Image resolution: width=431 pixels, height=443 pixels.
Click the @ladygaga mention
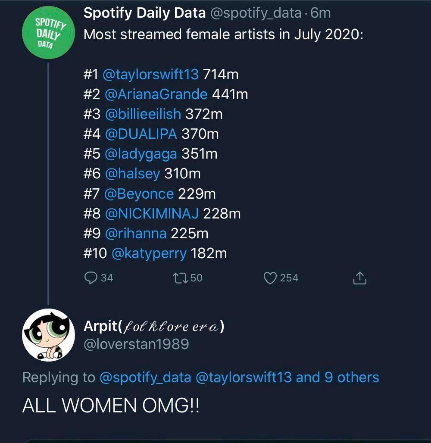tap(141, 154)
